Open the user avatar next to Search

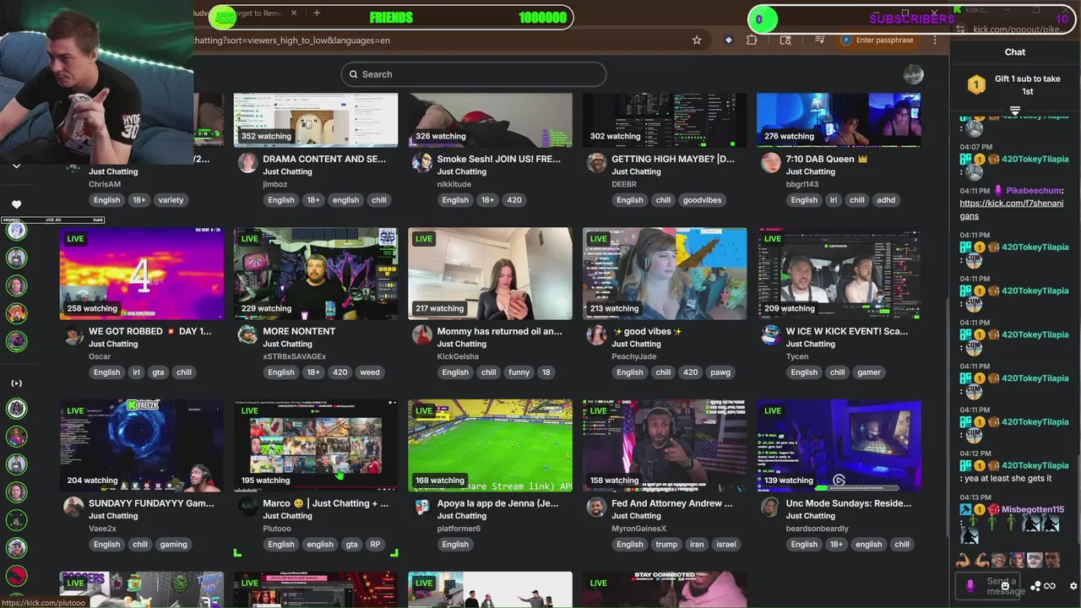click(913, 74)
